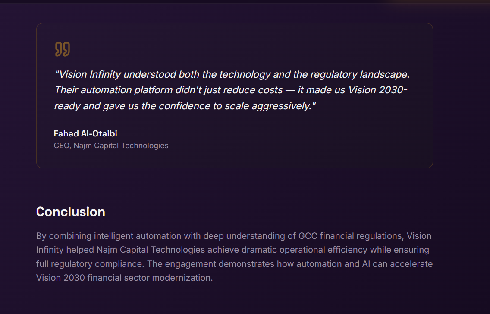Image resolution: width=490 pixels, height=314 pixels.
Task: Click "intelligent automation" in the conclusion paragraph
Action: pyautogui.click(x=137, y=236)
